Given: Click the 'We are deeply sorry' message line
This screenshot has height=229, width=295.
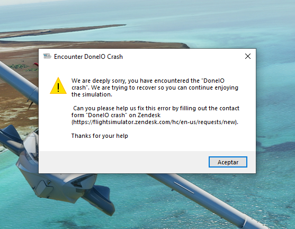Looking at the screenshot, I should (x=148, y=81).
